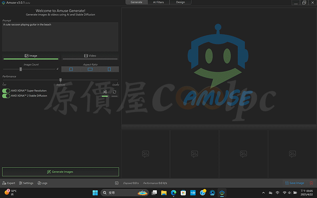Click into the Prompt text box
The height and width of the screenshot is (198, 317).
[x=60, y=36]
